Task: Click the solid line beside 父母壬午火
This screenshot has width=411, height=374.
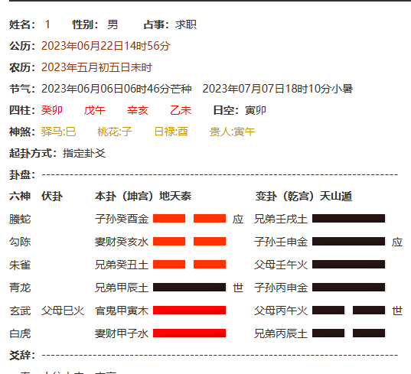Action: point(348,265)
